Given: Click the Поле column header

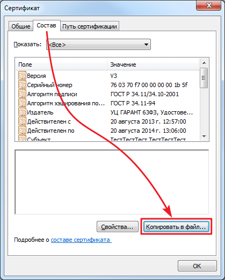Looking at the screenshot, I should point(61,64).
